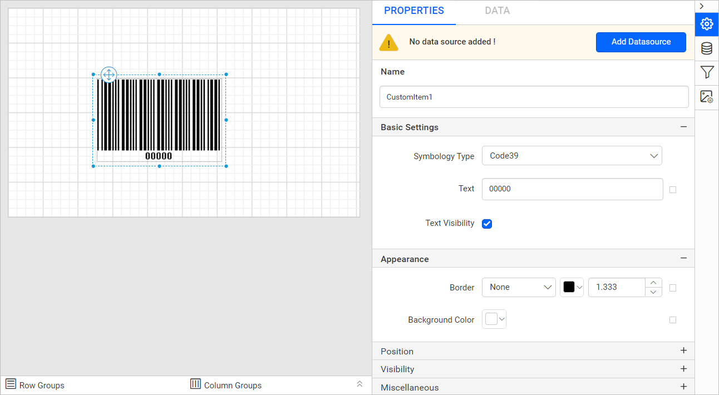Screen dimensions: 719x395
Task: Click the Column Groups label
Action: tap(233, 385)
